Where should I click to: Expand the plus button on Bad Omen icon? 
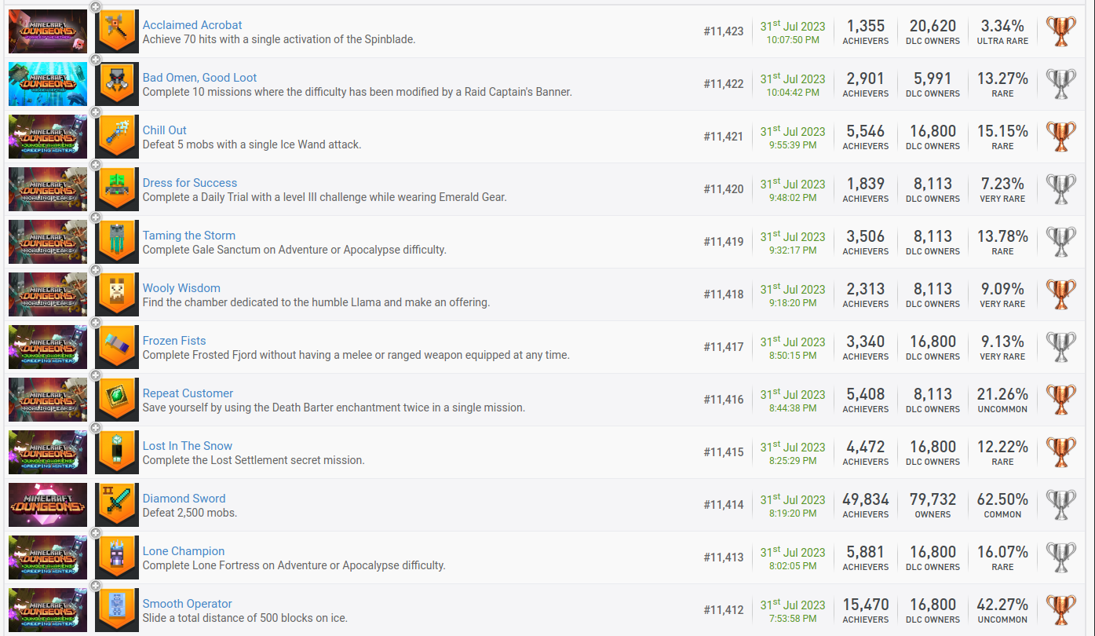(95, 60)
